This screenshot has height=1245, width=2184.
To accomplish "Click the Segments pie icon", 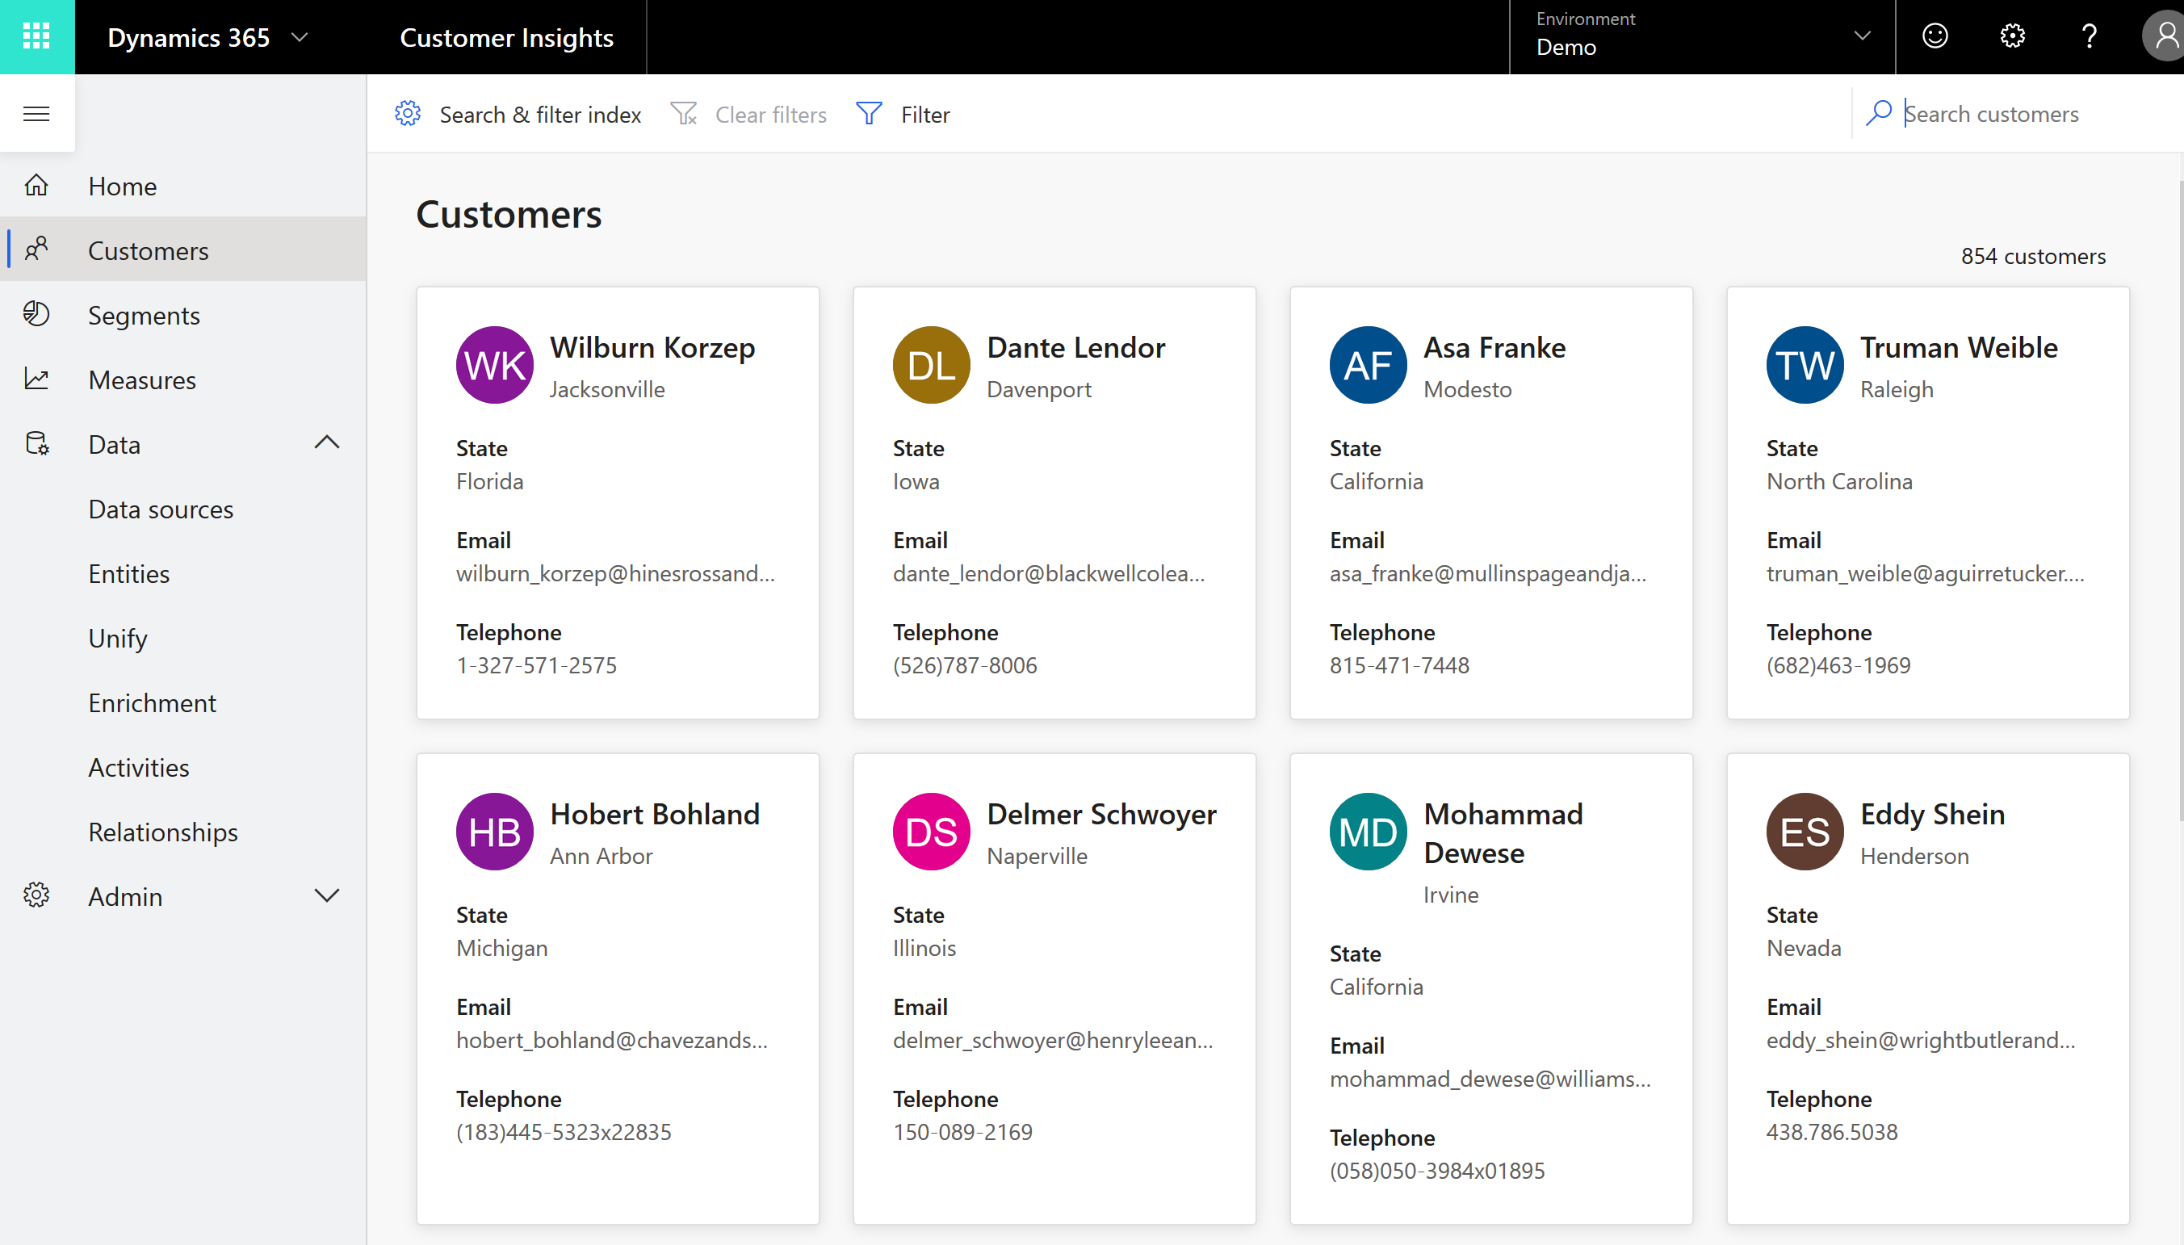I will 37,315.
